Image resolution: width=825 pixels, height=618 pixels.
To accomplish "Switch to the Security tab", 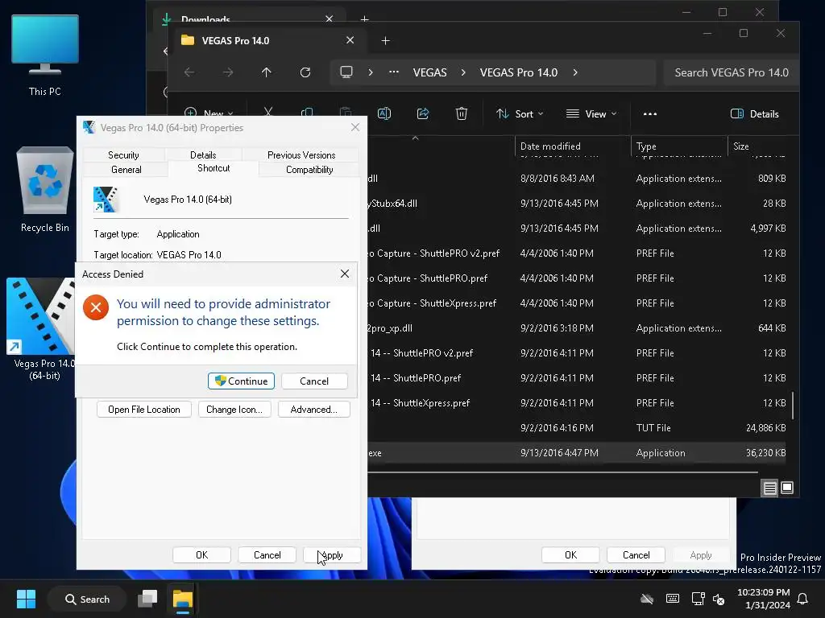I will coord(123,155).
